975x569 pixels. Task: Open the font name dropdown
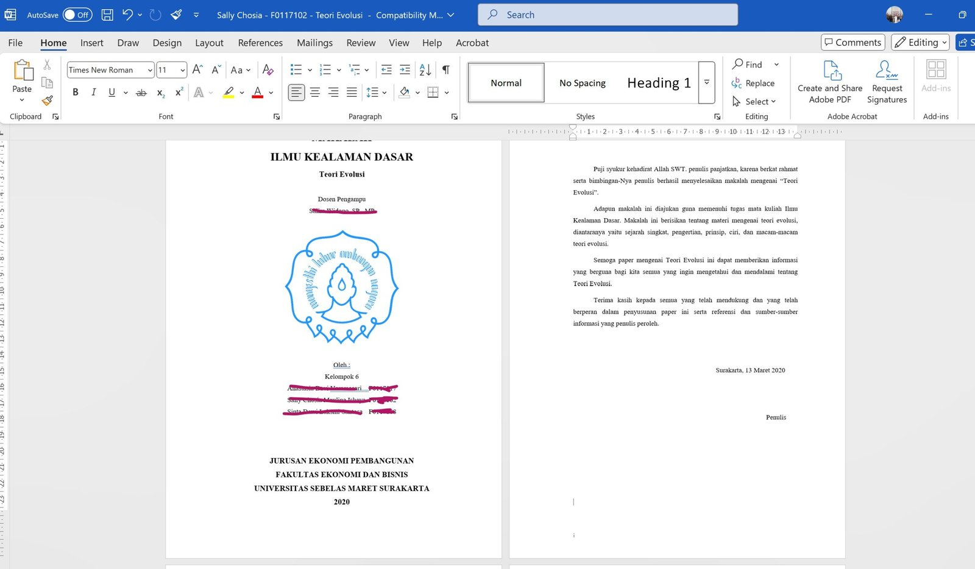pyautogui.click(x=150, y=70)
